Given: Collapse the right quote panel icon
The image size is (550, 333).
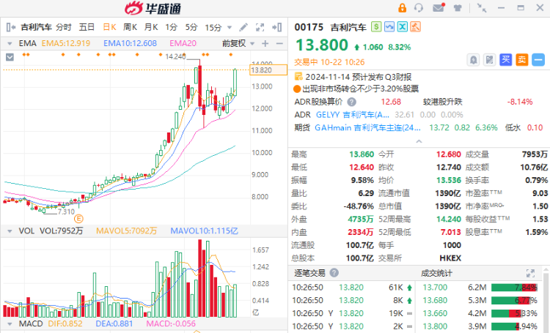Looking at the screenshot, I should [x=276, y=27].
